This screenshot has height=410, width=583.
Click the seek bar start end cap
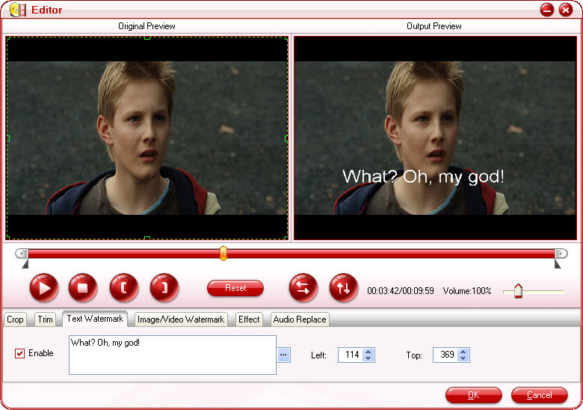[x=21, y=254]
